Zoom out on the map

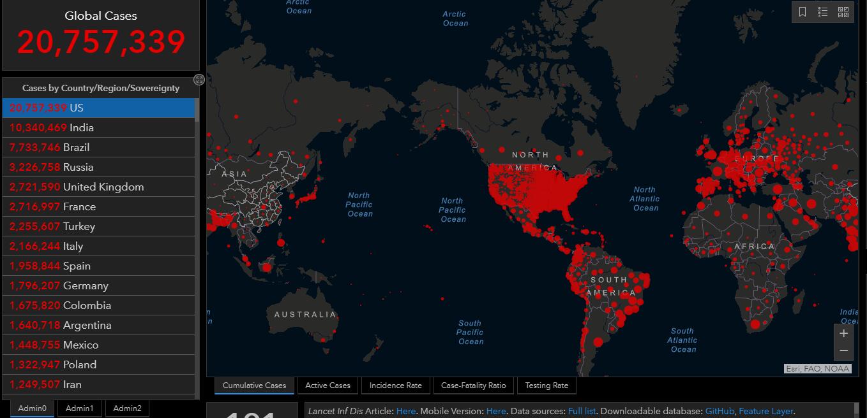tap(843, 350)
